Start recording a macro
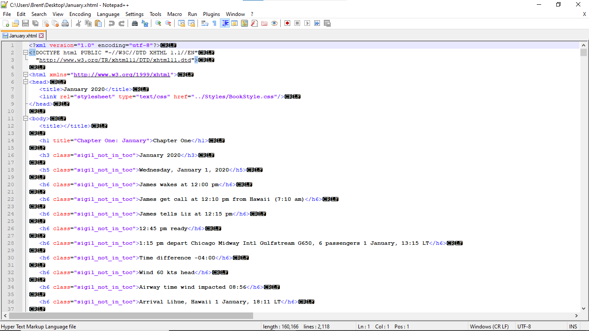 click(288, 23)
